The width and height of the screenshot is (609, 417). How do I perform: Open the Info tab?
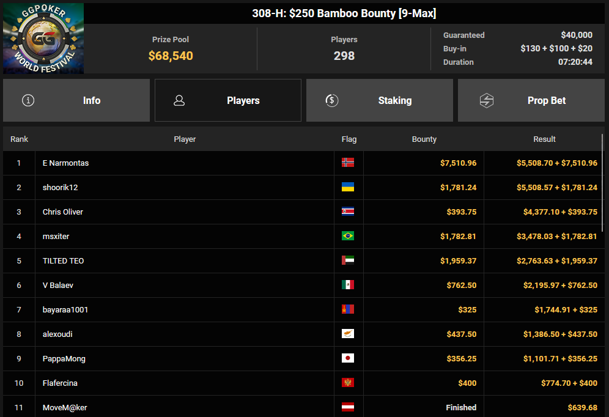pos(76,100)
